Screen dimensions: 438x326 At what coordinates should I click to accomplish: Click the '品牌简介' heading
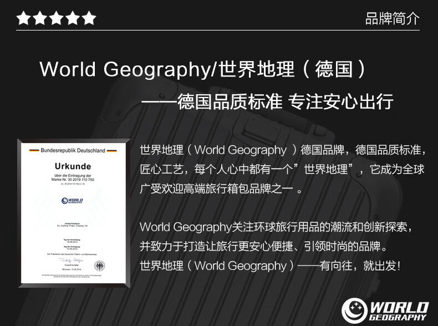click(392, 18)
